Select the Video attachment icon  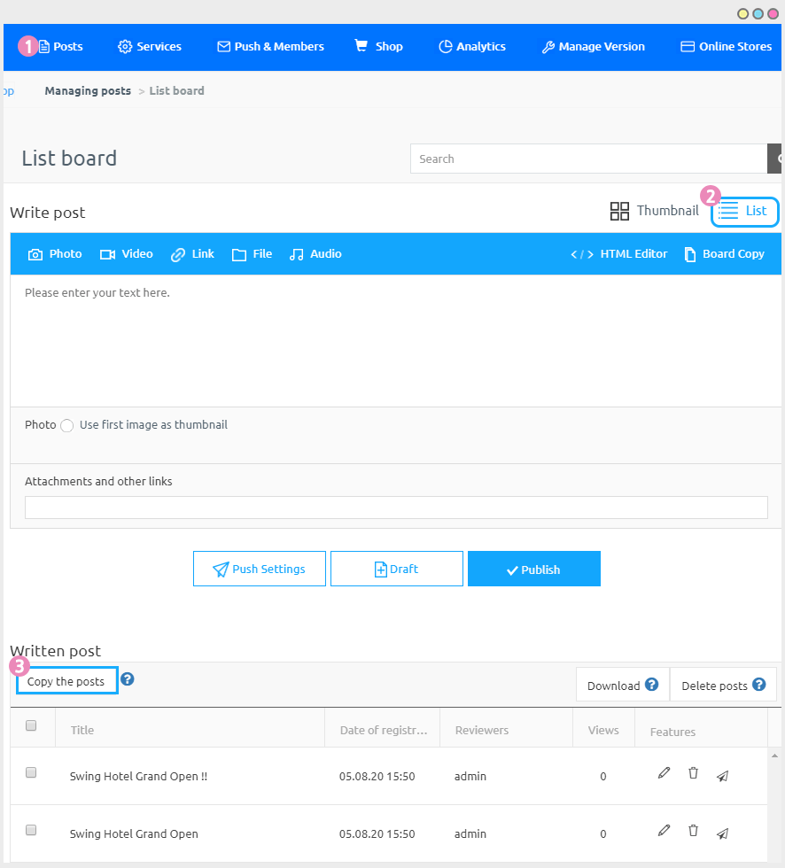(x=106, y=253)
